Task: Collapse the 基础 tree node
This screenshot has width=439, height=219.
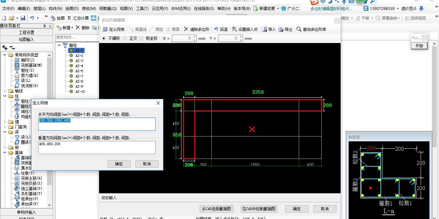Action: pyautogui.click(x=5, y=153)
